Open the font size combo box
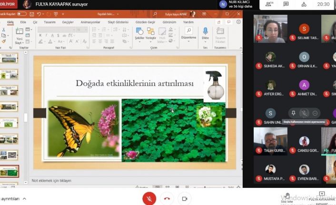The width and height of the screenshot is (336, 205). click(82, 29)
